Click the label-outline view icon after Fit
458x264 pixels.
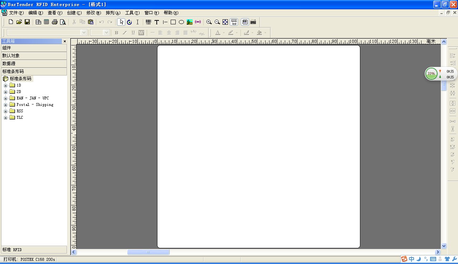tap(234, 22)
